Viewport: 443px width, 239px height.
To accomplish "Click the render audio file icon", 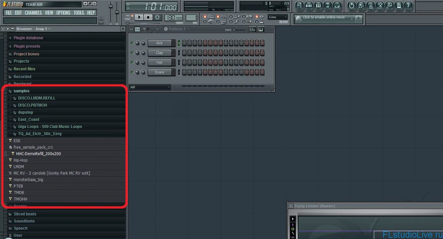I will pos(370,6).
